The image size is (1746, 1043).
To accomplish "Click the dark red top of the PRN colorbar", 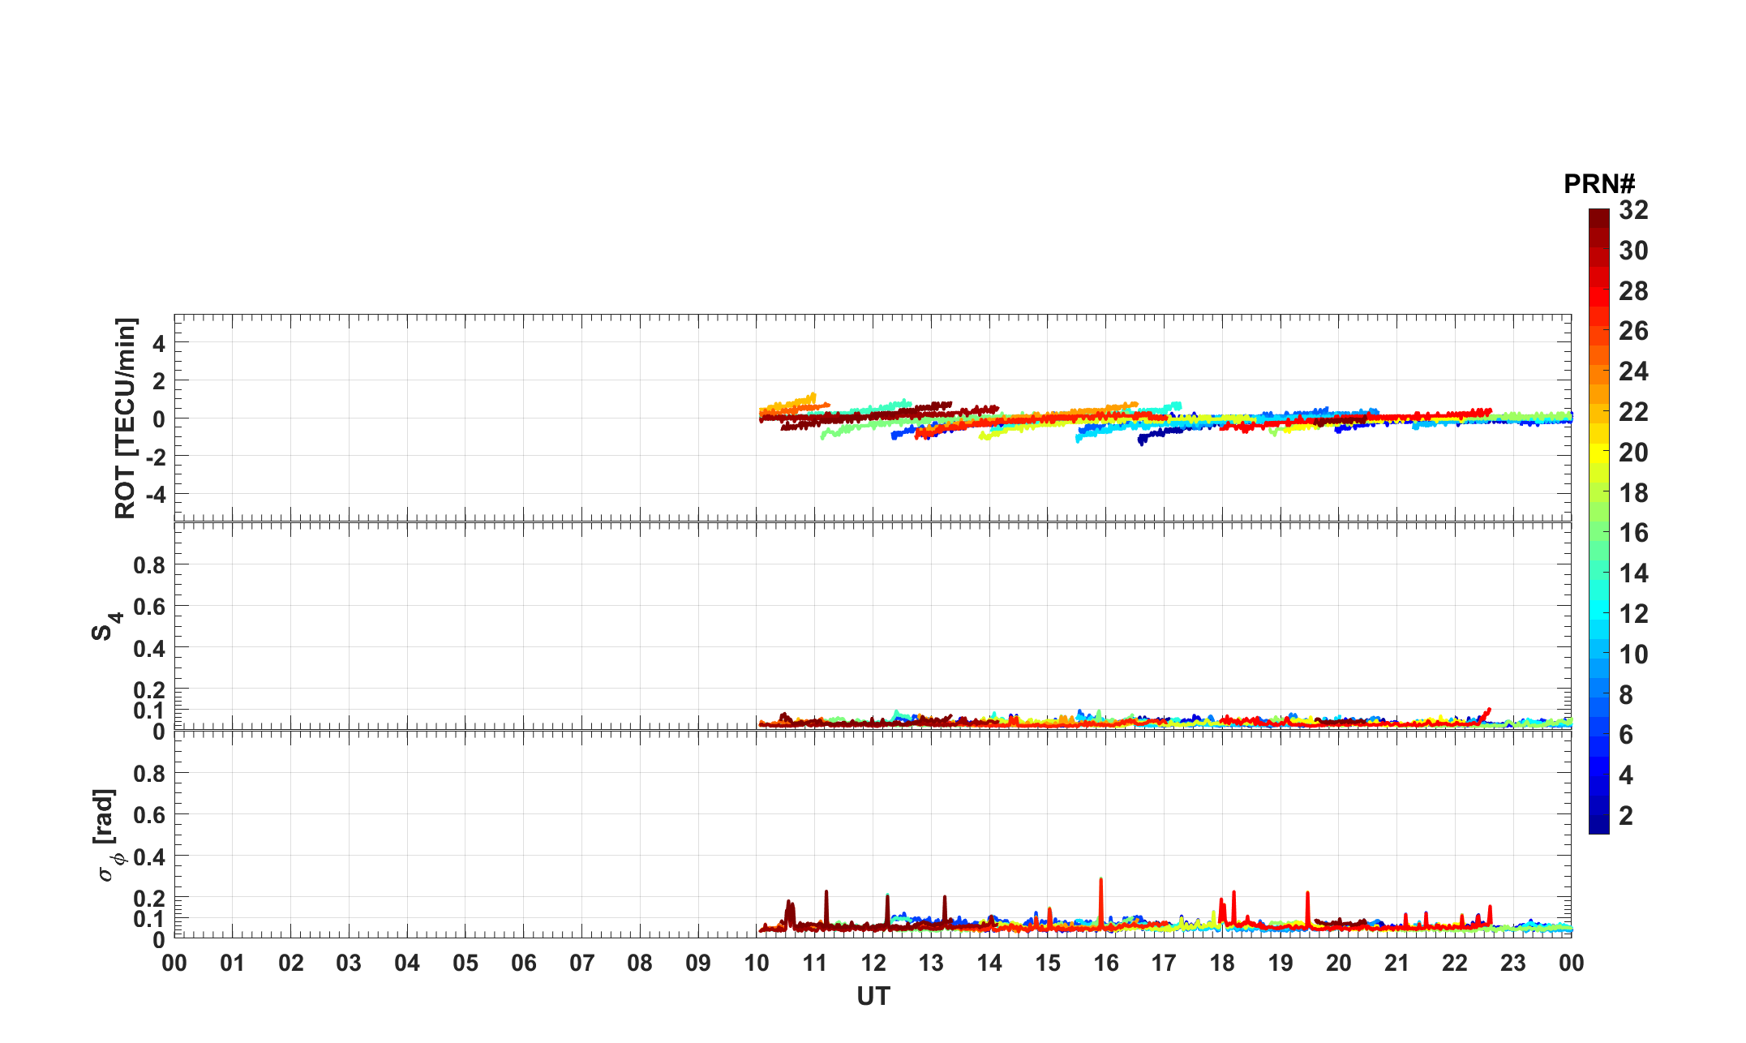I will (x=1598, y=217).
